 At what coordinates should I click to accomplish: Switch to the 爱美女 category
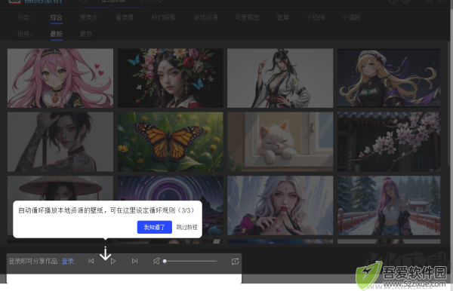tap(89, 17)
